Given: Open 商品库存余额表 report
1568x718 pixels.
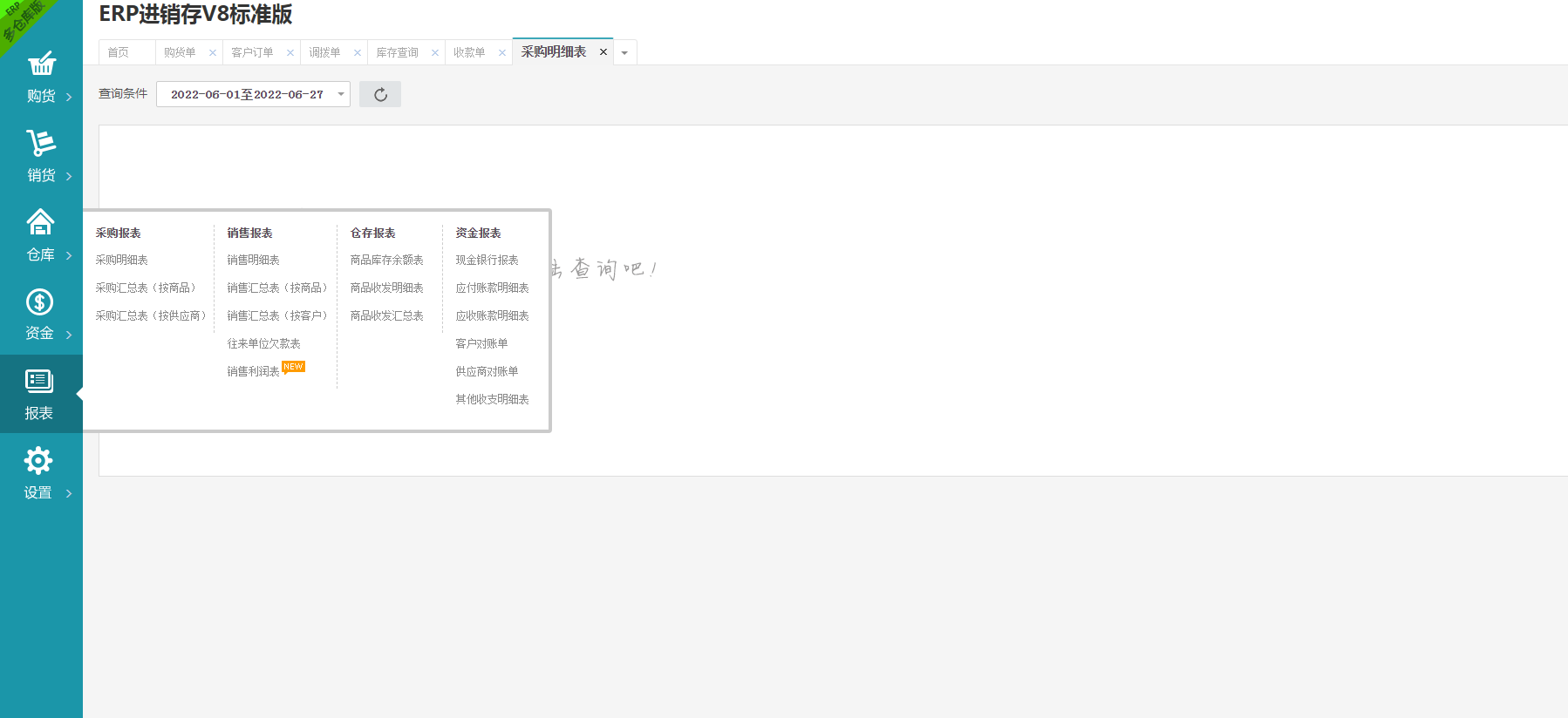Looking at the screenshot, I should point(387,261).
